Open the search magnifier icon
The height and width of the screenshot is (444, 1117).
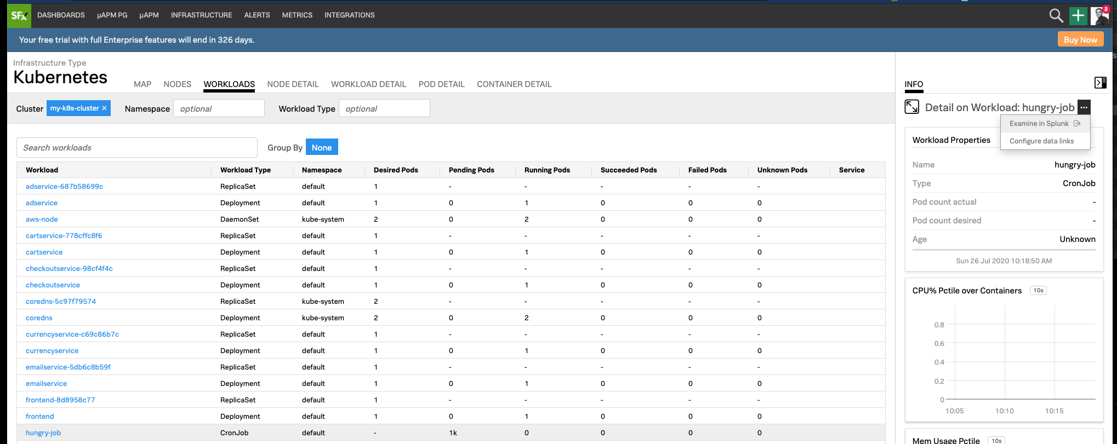point(1056,15)
